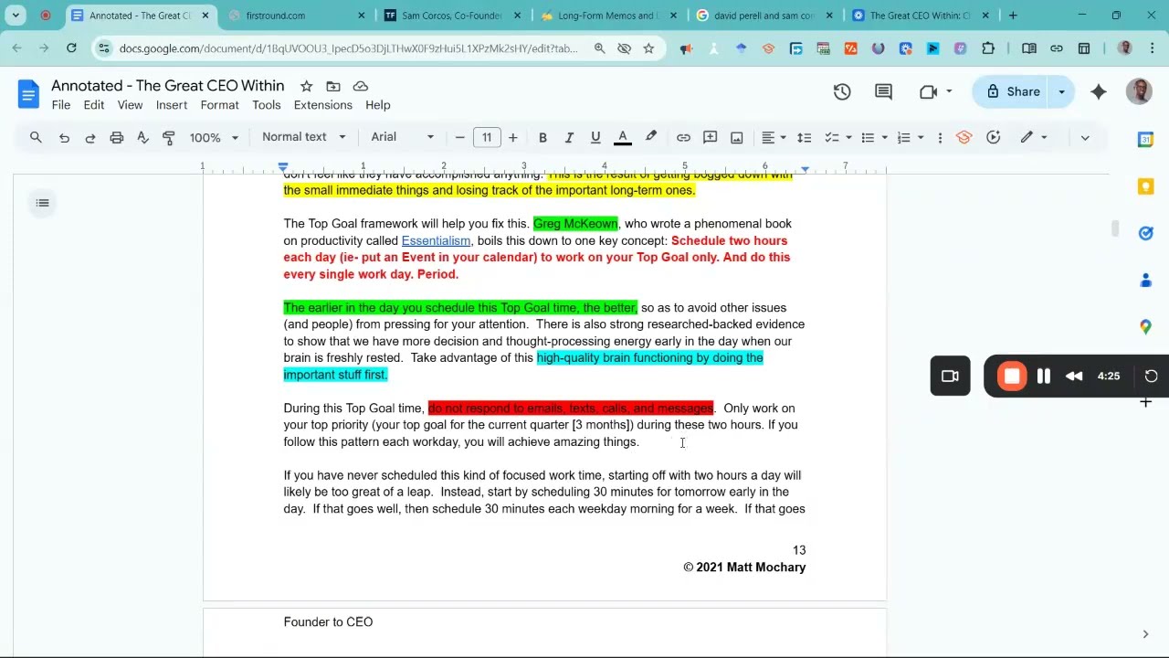Open the highlight color pen

pos(651,137)
